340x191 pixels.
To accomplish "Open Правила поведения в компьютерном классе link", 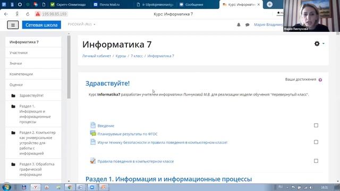I will click(x=135, y=161).
